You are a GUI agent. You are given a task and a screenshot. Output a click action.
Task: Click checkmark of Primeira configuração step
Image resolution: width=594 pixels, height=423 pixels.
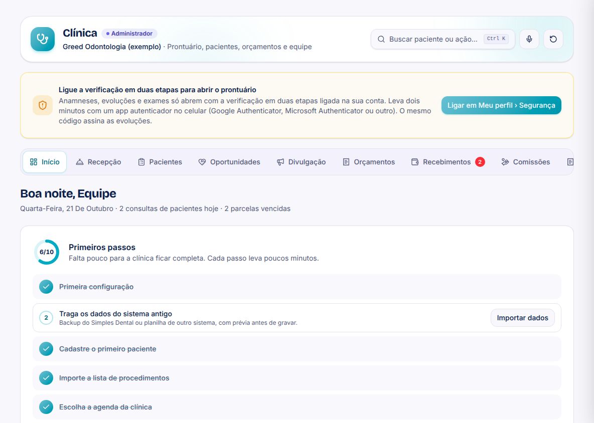[46, 287]
